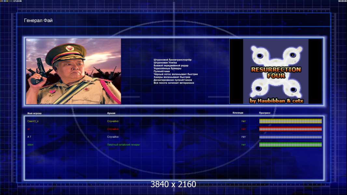The height and width of the screenshot is (195, 347).
Task: Click the white 'Нет' team value
Action: pyautogui.click(x=243, y=137)
